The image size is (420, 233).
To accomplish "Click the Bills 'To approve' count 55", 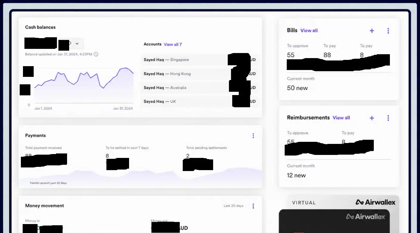I will pos(291,55).
